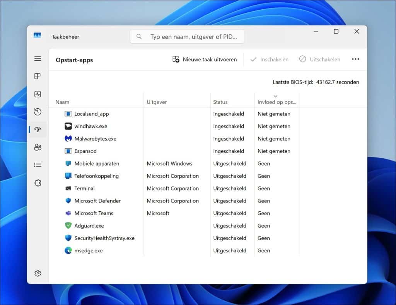Click the Microsoft Teams icon
This screenshot has height=305, width=396.
tap(68, 213)
